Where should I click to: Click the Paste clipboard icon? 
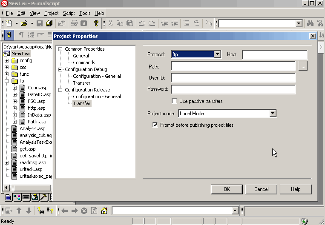(130, 23)
